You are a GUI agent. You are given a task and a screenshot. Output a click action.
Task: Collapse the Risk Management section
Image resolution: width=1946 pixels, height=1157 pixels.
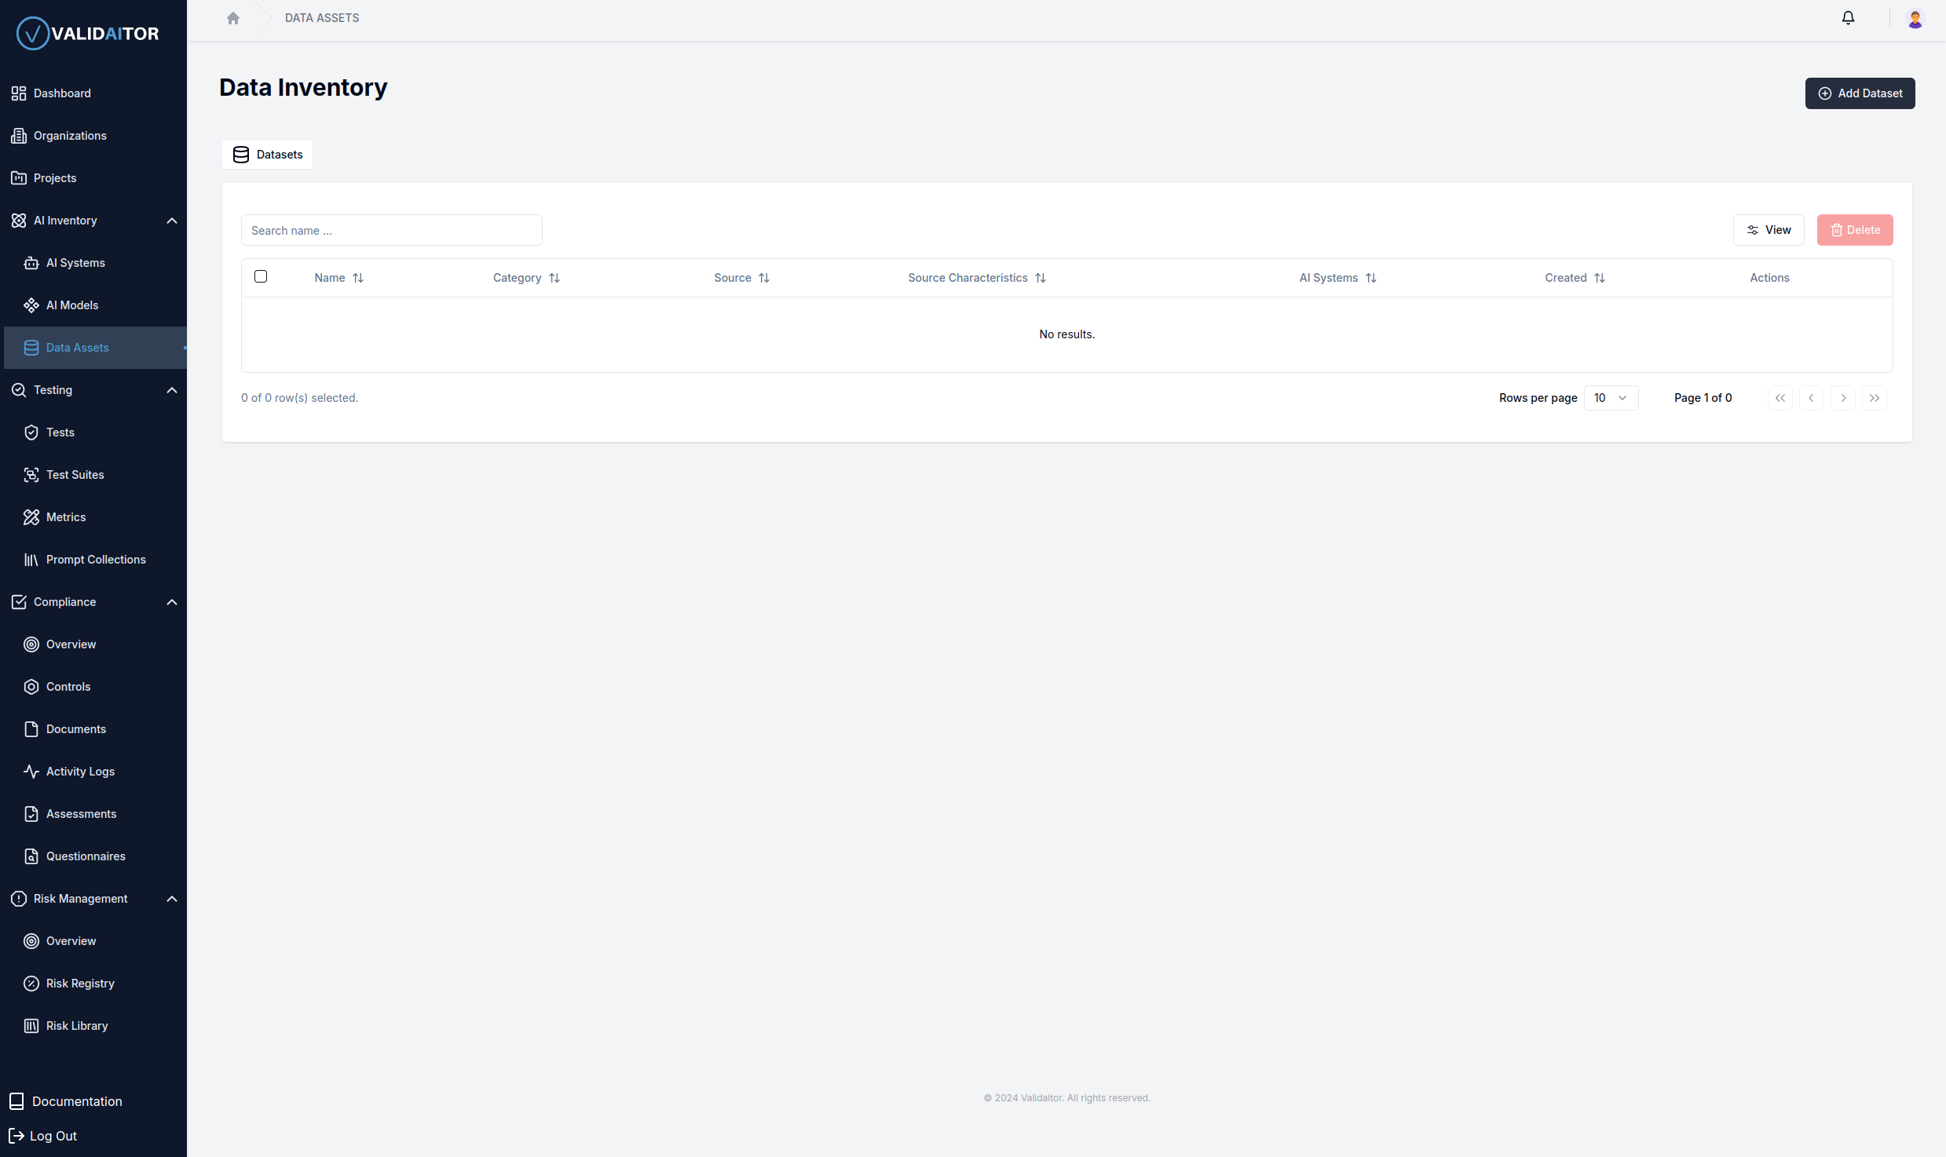172,899
